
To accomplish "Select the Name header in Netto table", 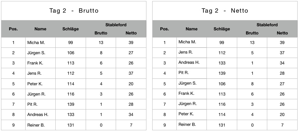I will click(x=191, y=29).
